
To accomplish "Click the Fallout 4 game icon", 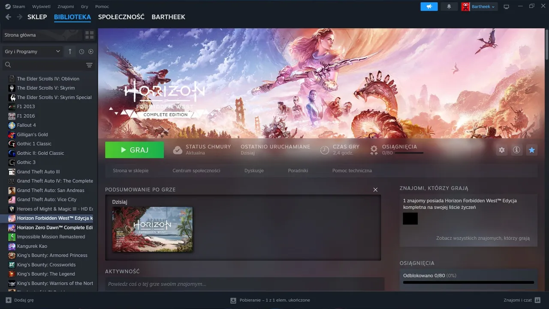I will (x=12, y=125).
